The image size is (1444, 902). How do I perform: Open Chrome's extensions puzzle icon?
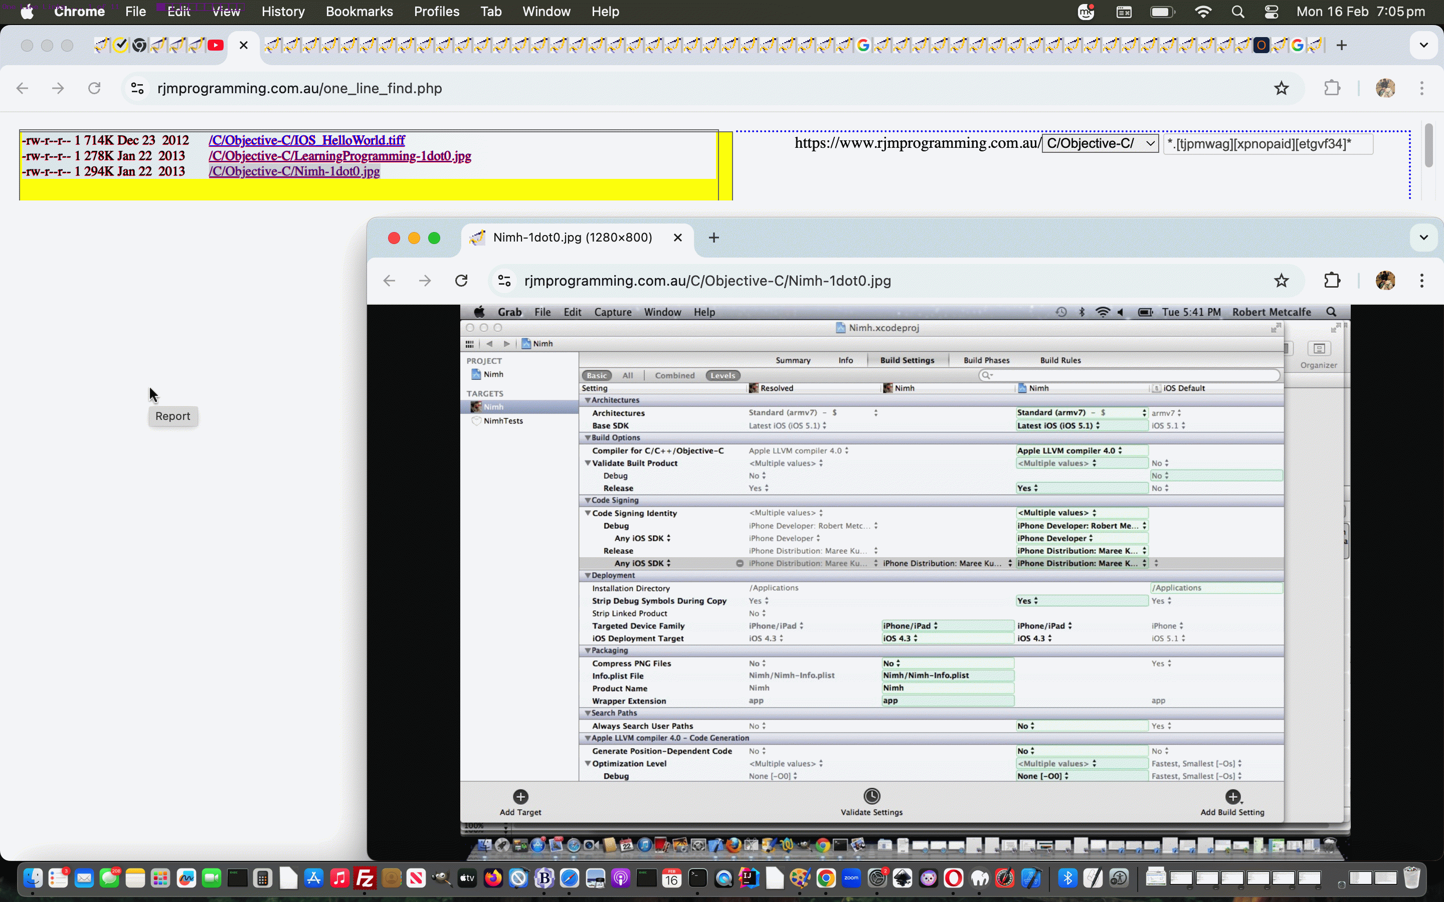coord(1332,88)
